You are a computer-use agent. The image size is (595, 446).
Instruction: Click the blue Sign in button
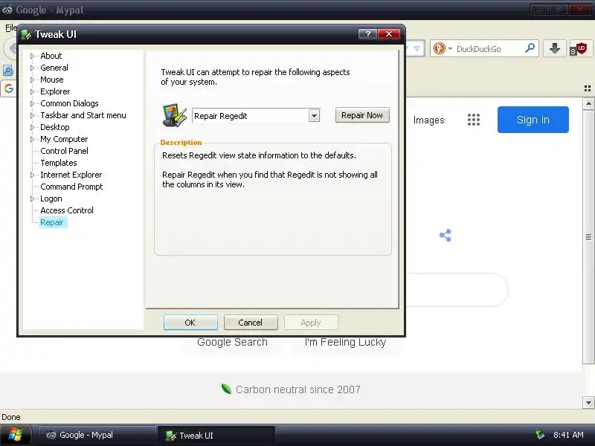tap(533, 120)
